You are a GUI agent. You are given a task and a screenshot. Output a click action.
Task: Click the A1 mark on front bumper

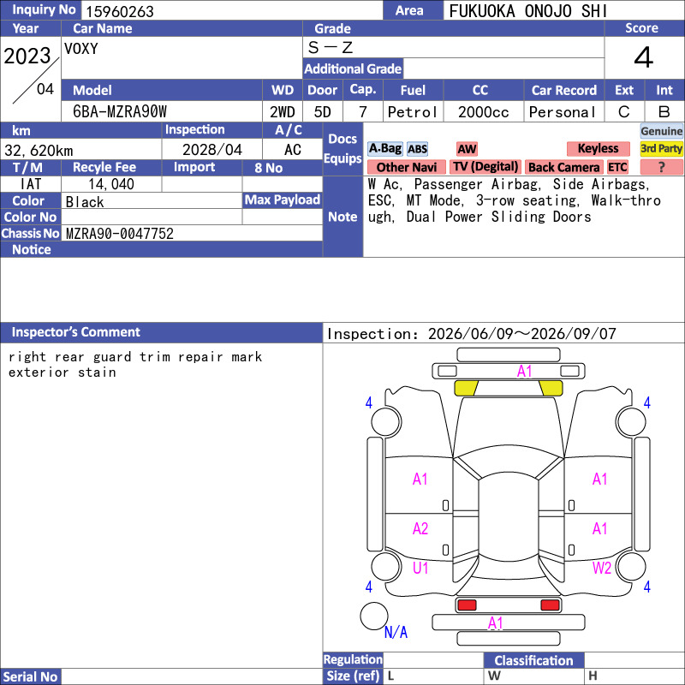[x=524, y=372]
